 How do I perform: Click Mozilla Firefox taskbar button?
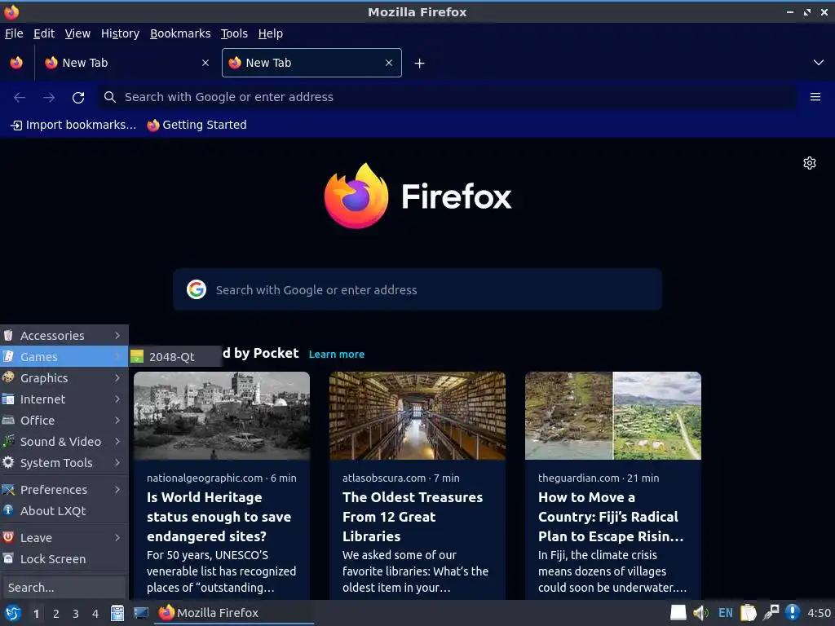tap(234, 613)
